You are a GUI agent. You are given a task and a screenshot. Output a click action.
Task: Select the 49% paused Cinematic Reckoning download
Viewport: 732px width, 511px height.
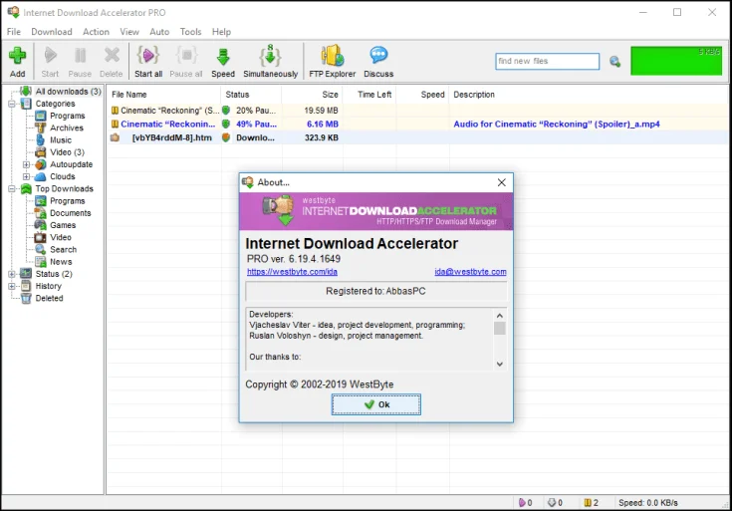point(417,124)
